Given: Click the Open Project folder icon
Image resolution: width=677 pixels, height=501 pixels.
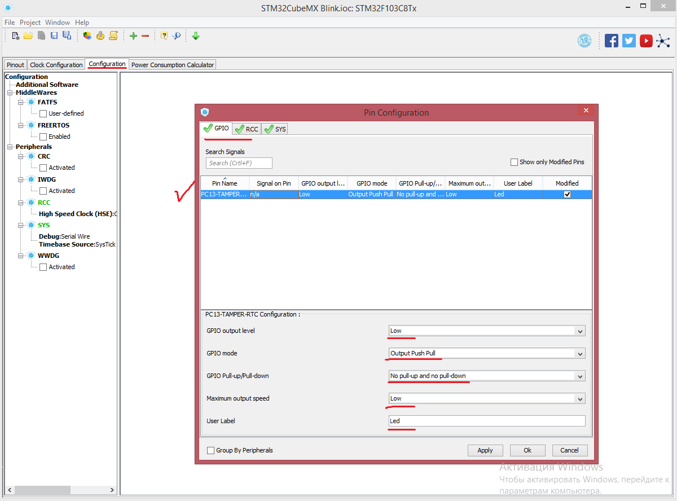Looking at the screenshot, I should click(x=28, y=36).
